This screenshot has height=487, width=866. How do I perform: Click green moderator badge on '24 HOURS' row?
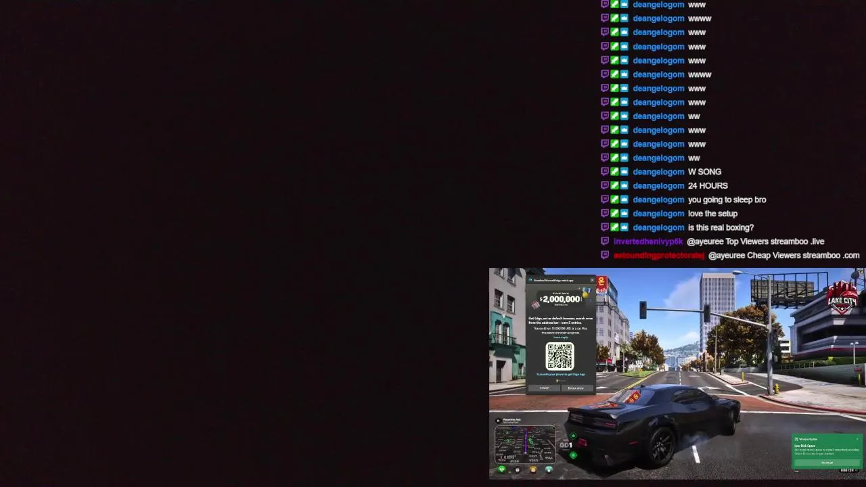(614, 185)
